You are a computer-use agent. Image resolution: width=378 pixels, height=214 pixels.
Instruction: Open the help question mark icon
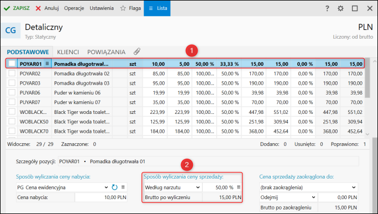(x=327, y=8)
